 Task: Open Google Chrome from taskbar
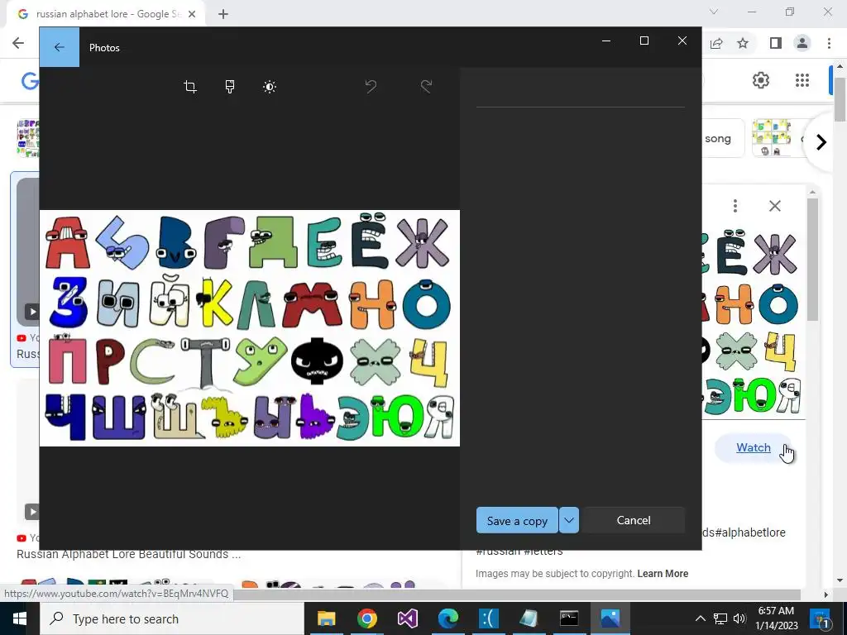tap(366, 618)
